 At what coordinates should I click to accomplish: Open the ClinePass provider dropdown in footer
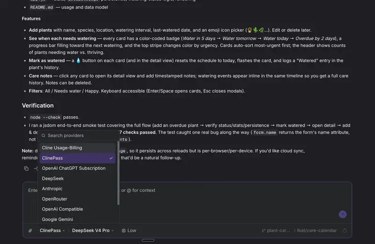click(x=52, y=230)
